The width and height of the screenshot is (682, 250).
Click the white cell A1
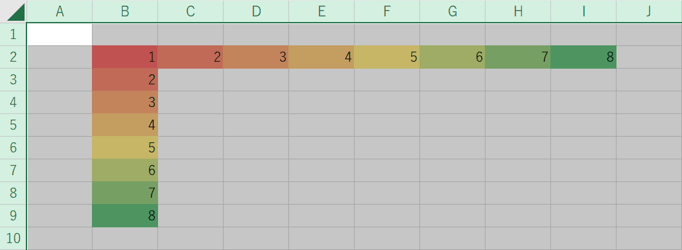pyautogui.click(x=60, y=35)
